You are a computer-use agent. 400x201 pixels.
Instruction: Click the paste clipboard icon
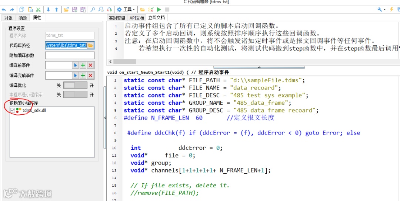tap(30, 10)
